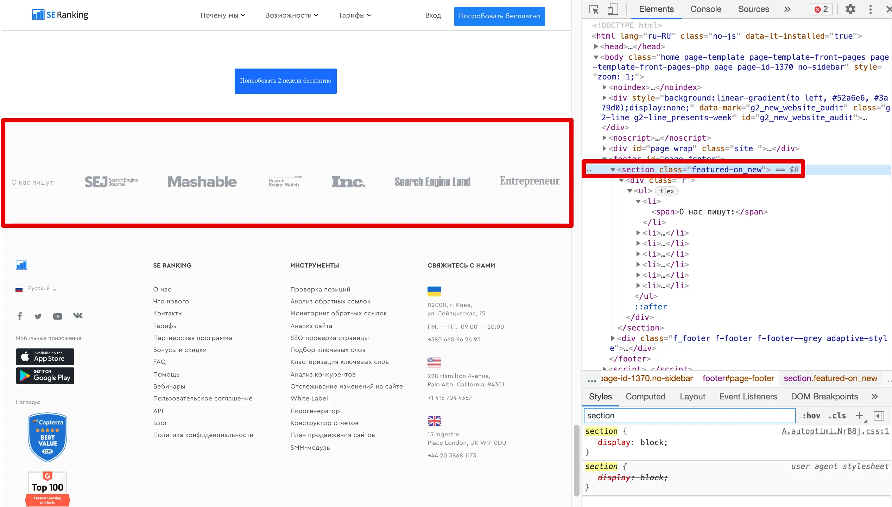Open the Почему мы dropdown menu

(x=222, y=15)
